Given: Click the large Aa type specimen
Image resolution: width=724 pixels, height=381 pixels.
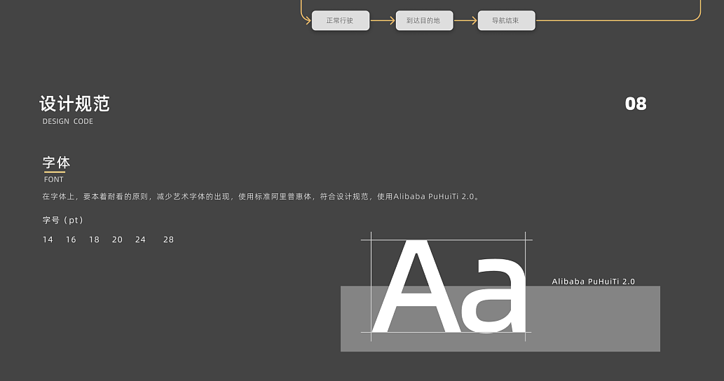Looking at the screenshot, I should point(449,286).
